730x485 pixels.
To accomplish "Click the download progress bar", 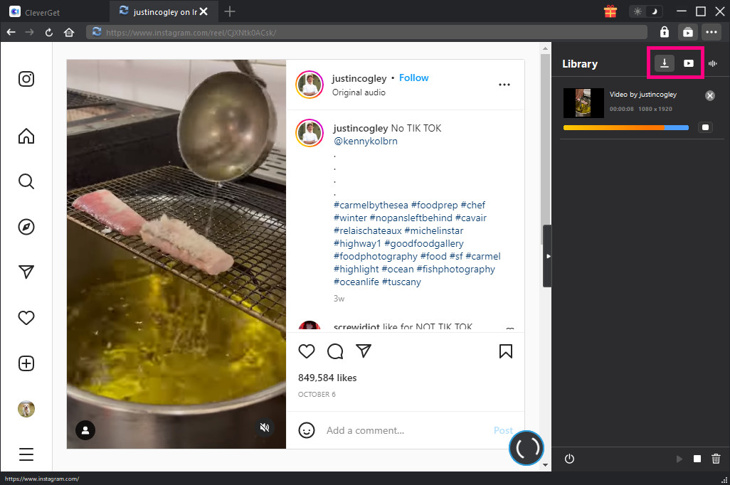I will point(625,128).
